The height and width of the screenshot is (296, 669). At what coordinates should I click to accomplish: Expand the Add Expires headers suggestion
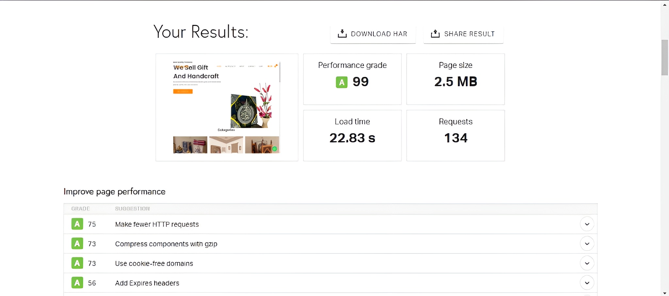click(587, 283)
